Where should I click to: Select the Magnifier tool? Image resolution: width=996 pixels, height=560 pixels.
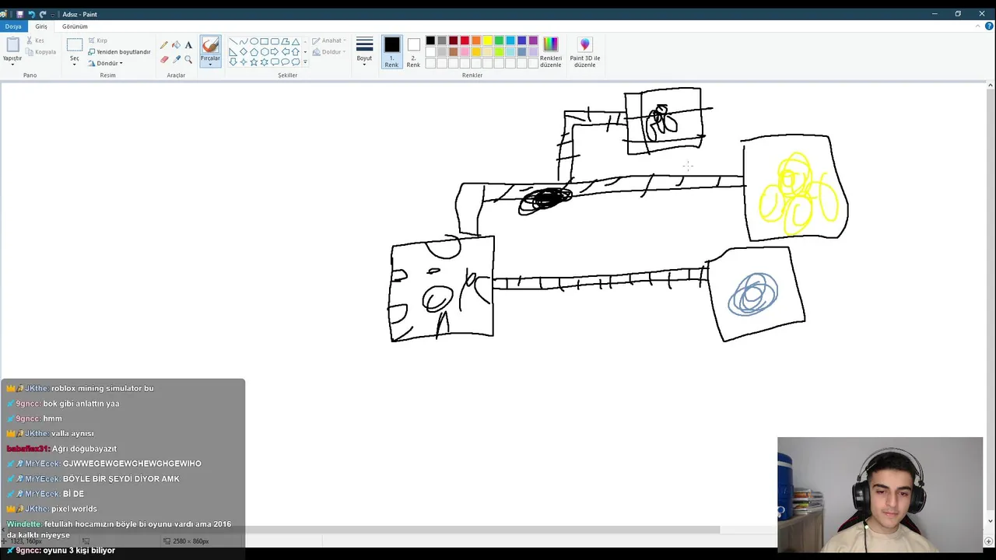(188, 59)
